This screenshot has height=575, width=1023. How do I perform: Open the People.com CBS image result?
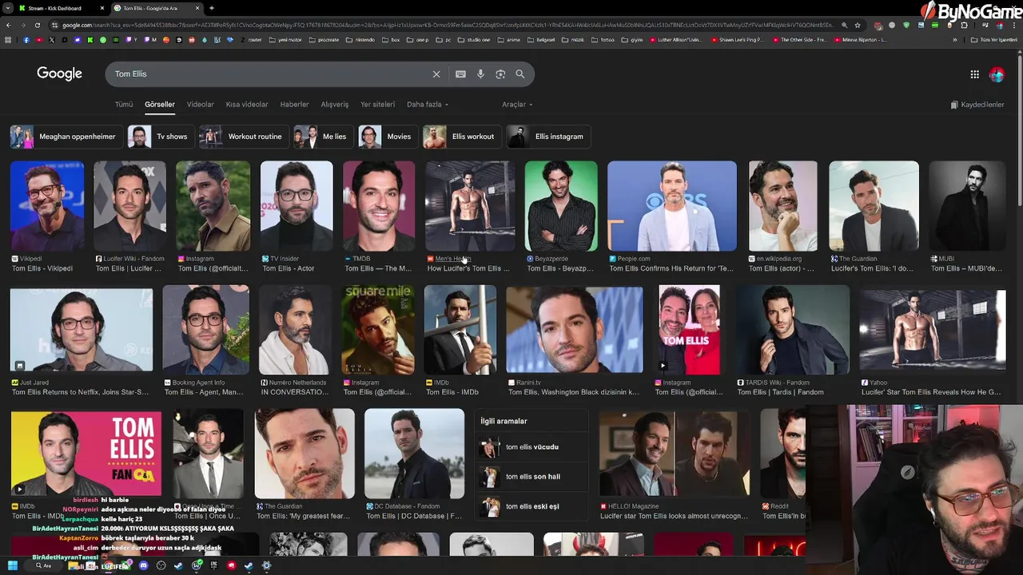[x=672, y=206]
